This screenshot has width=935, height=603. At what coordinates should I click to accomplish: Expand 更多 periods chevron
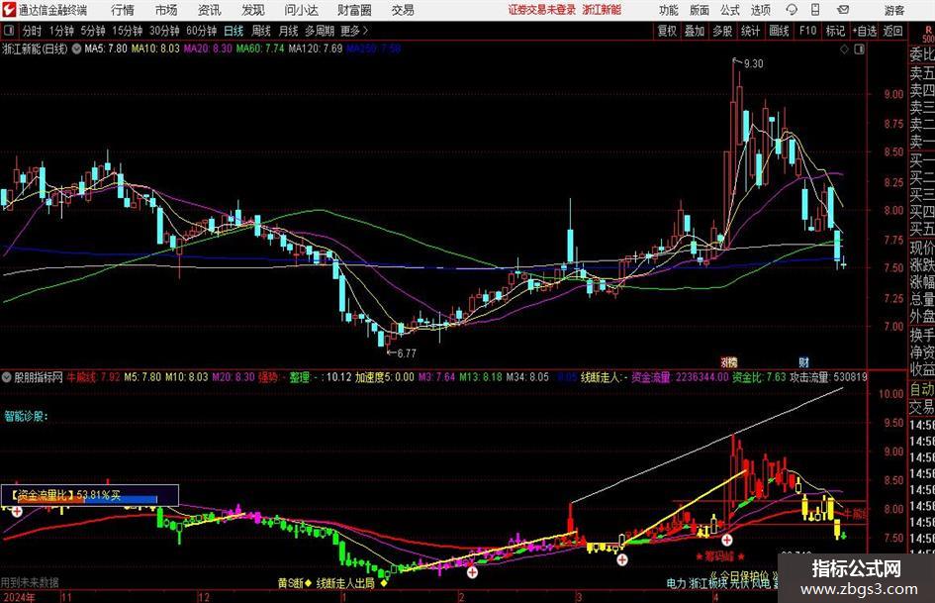pyautogui.click(x=365, y=31)
